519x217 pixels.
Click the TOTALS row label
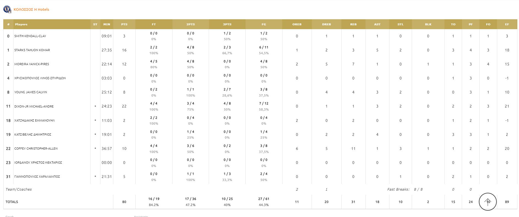[x=12, y=202]
